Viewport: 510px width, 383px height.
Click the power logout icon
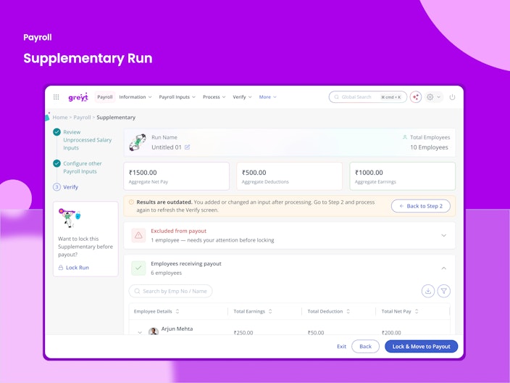452,97
